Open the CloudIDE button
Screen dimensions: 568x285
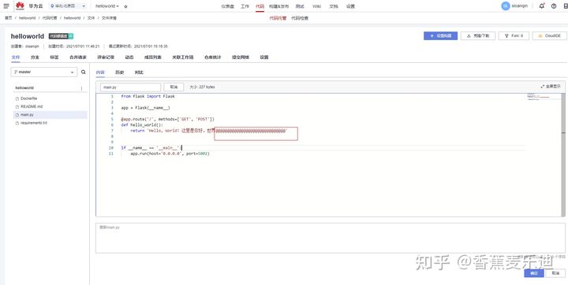click(x=550, y=35)
